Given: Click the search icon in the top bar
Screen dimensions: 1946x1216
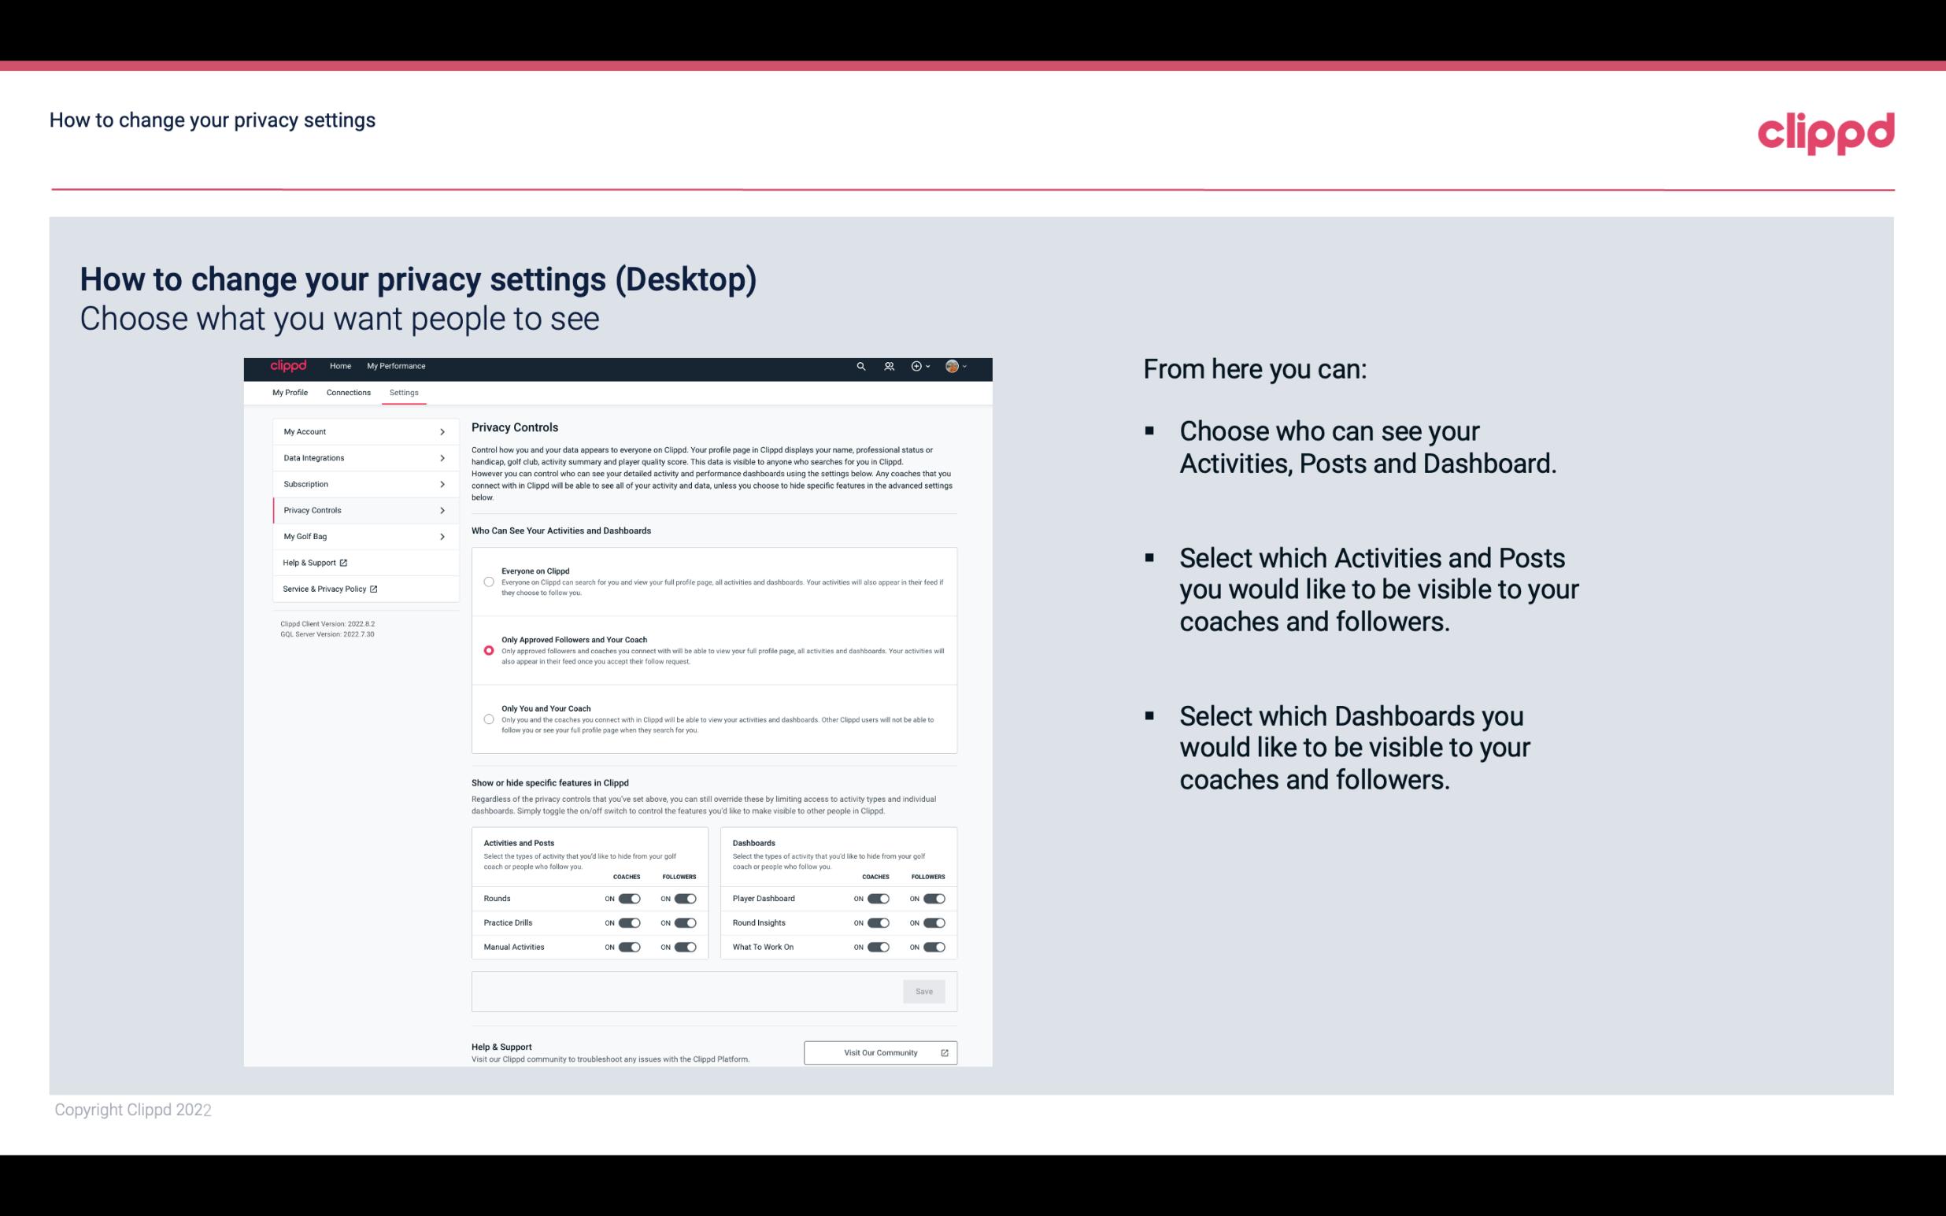Looking at the screenshot, I should point(860,366).
